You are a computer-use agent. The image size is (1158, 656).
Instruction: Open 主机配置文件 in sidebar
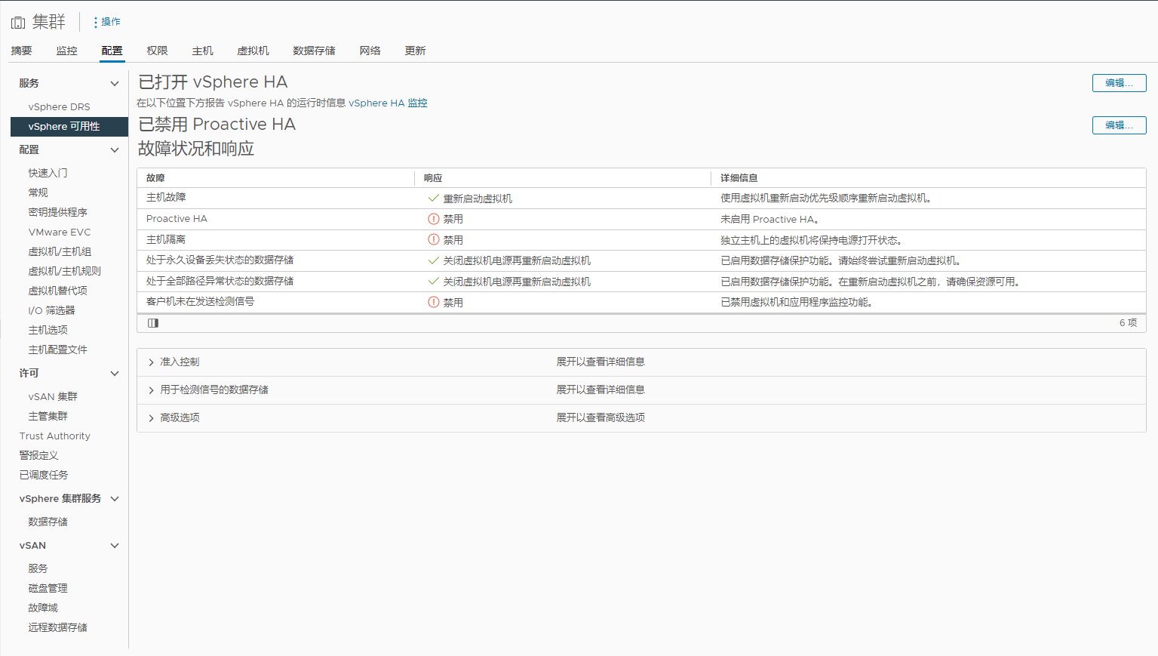(x=58, y=350)
